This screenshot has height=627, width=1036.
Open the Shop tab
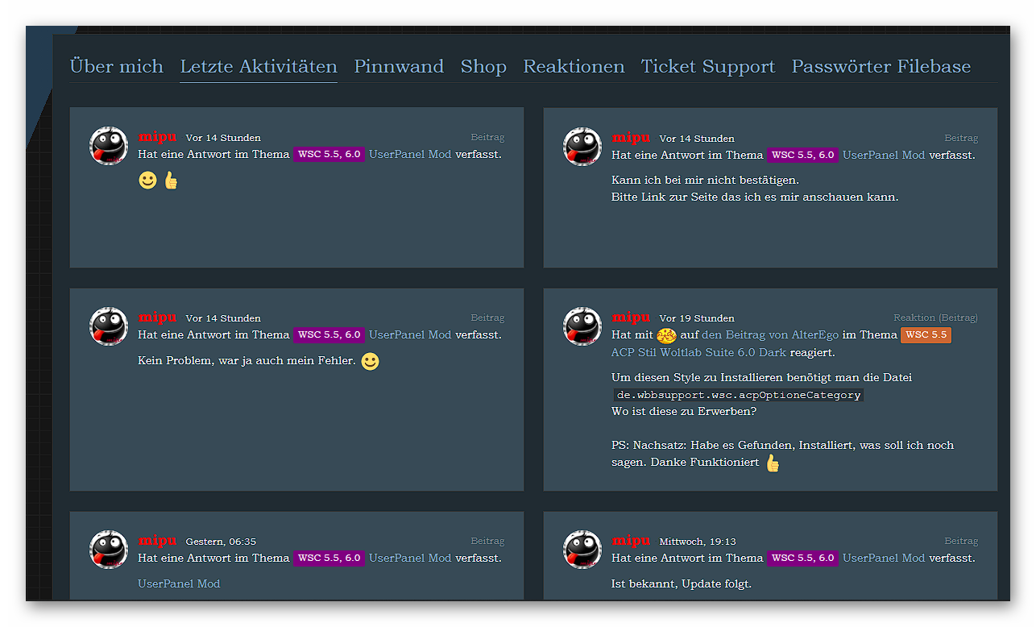pos(483,67)
